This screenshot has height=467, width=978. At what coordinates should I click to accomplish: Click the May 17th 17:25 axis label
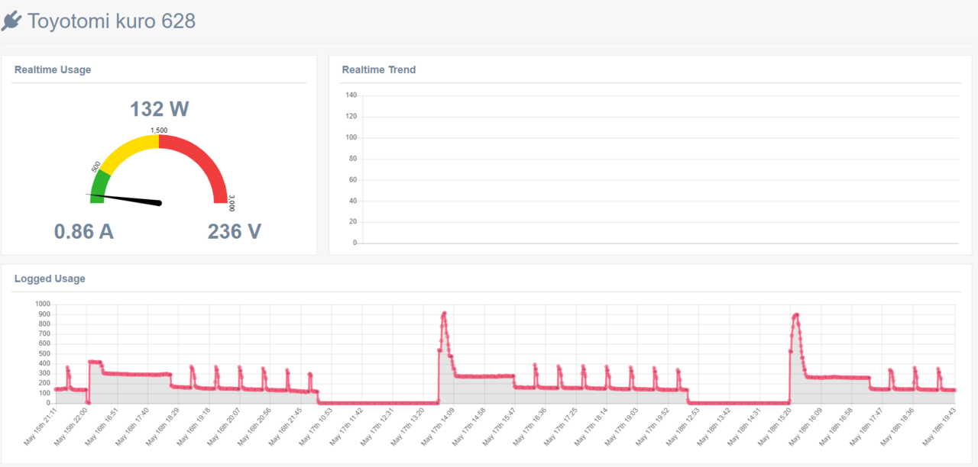559,427
